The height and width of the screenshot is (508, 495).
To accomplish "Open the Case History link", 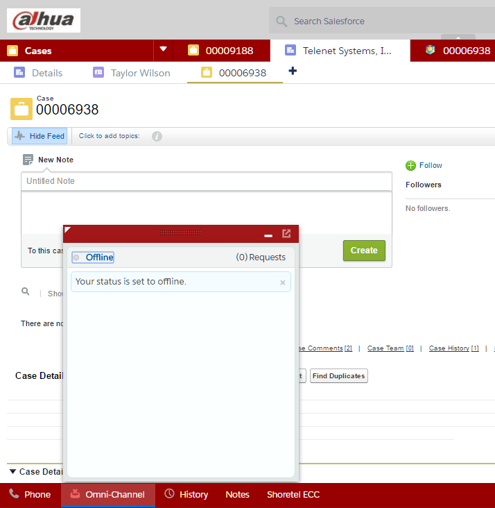I will (453, 348).
